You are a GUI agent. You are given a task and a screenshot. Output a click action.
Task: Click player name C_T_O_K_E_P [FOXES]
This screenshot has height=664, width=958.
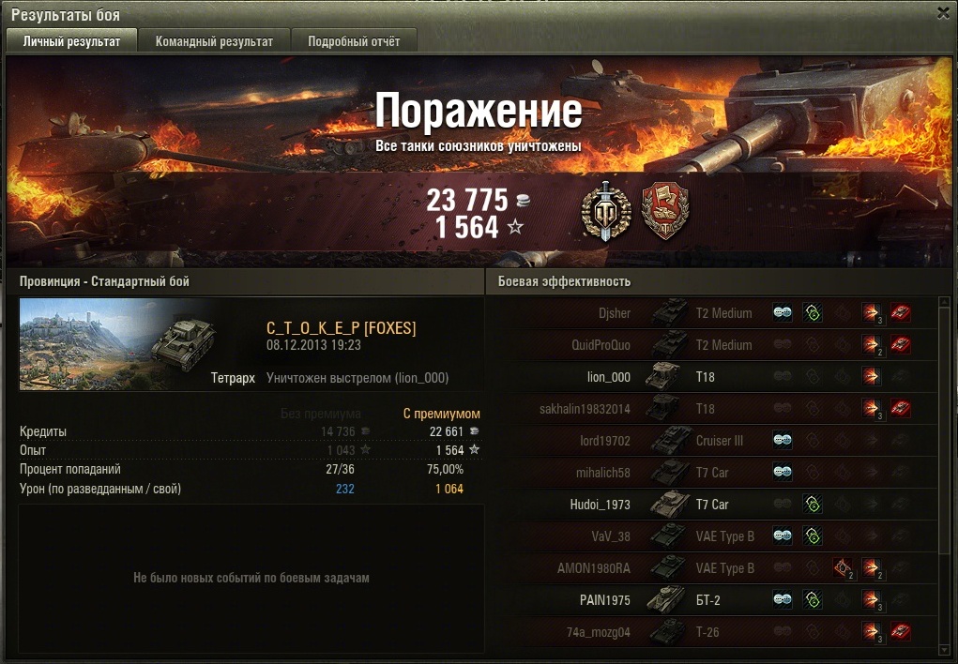coord(341,328)
